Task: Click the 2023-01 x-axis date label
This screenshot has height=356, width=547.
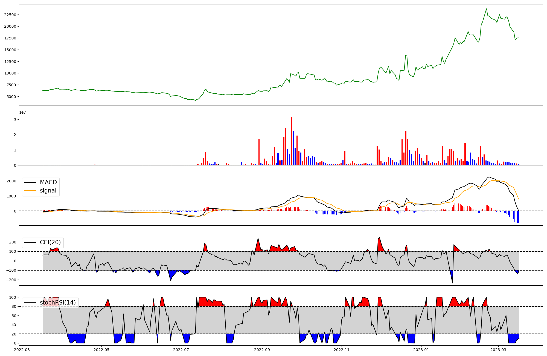Action: coord(421,350)
